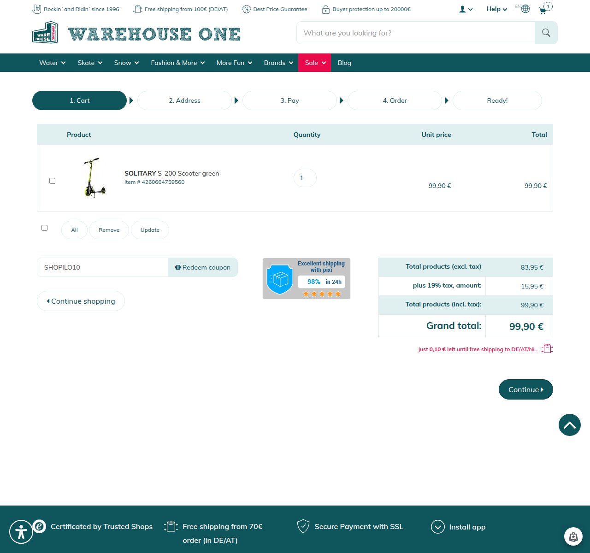The width and height of the screenshot is (590, 553).
Task: Expand the Snow menu
Action: coord(127,63)
